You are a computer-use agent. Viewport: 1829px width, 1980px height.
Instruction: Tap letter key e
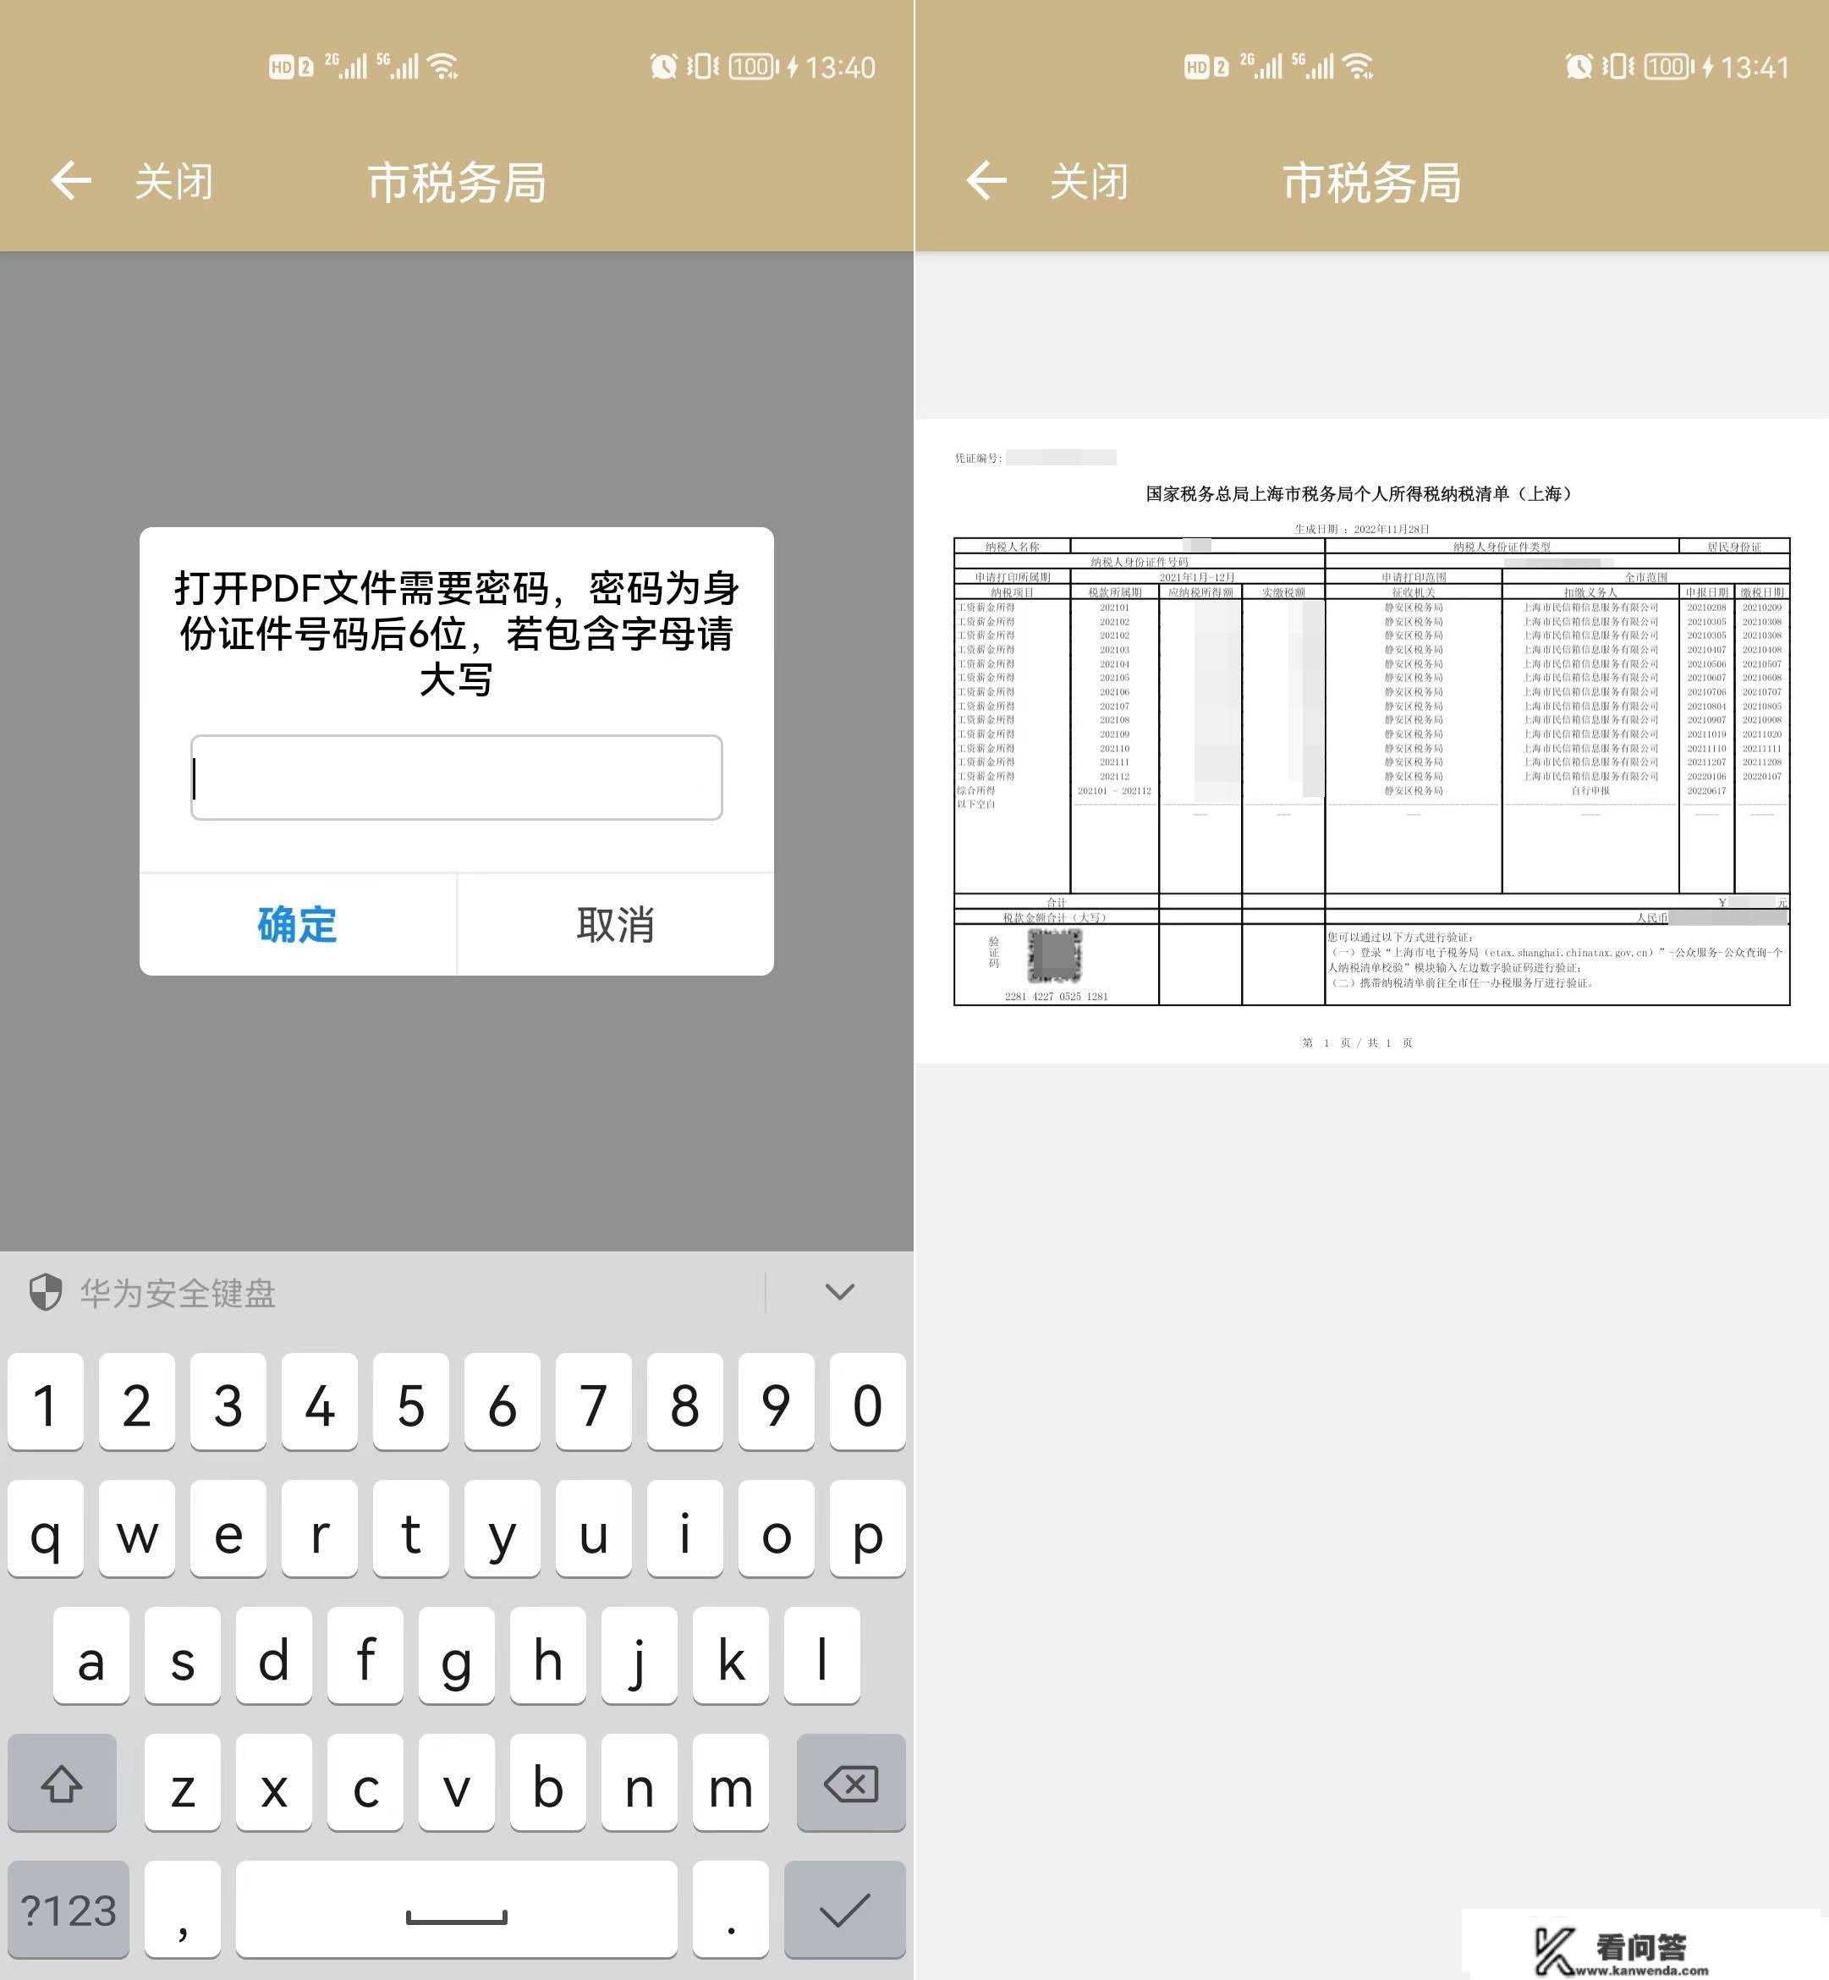coord(228,1530)
